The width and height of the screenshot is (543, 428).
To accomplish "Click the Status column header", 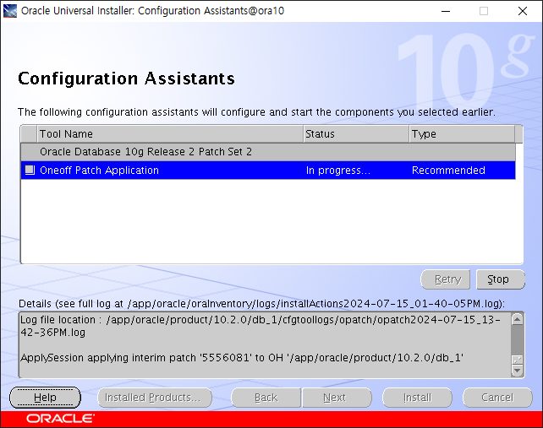I will tap(356, 133).
